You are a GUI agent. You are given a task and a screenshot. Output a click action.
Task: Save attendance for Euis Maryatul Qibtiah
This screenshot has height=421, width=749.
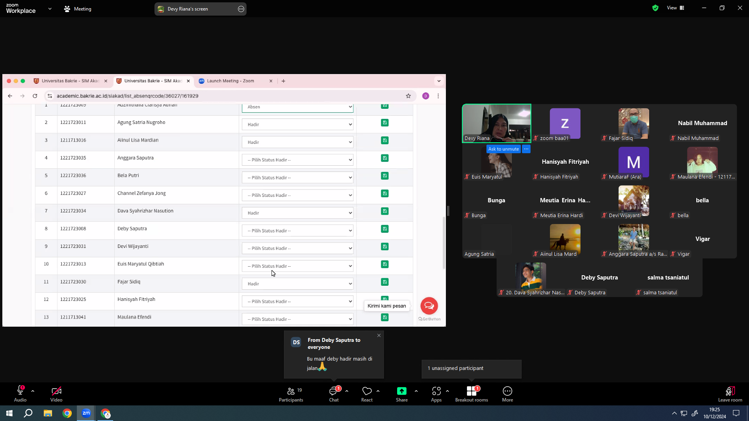[x=385, y=264]
